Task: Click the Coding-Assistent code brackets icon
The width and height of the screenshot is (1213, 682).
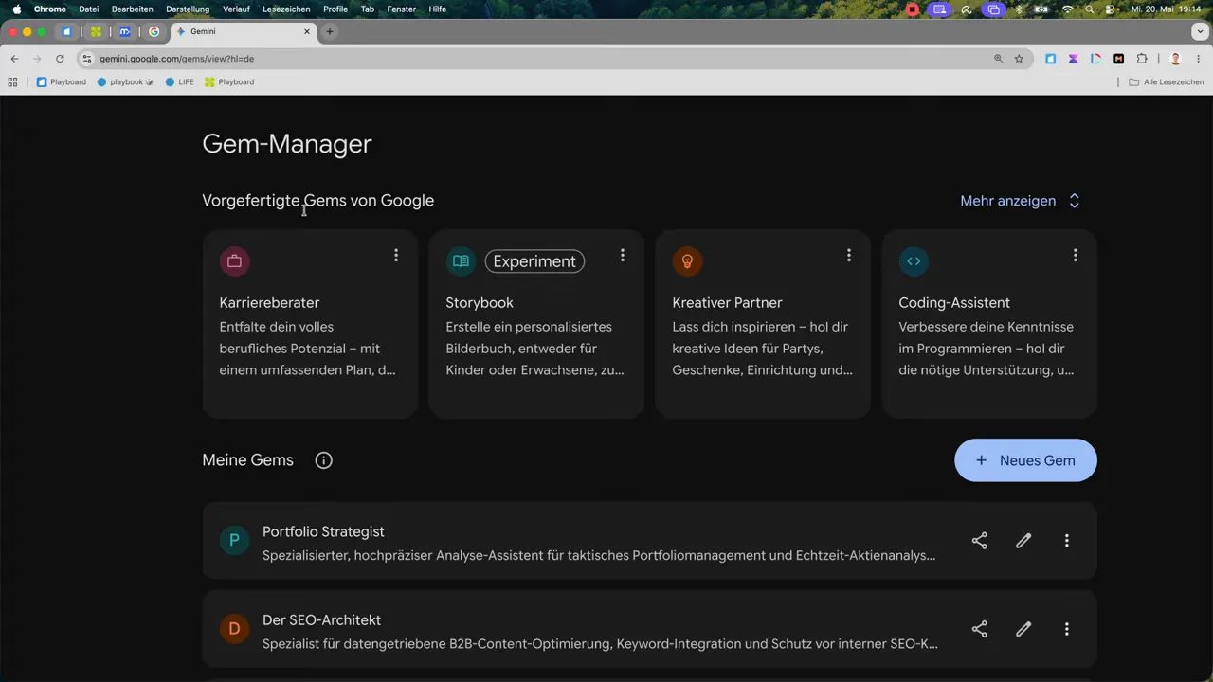Action: [x=914, y=261]
